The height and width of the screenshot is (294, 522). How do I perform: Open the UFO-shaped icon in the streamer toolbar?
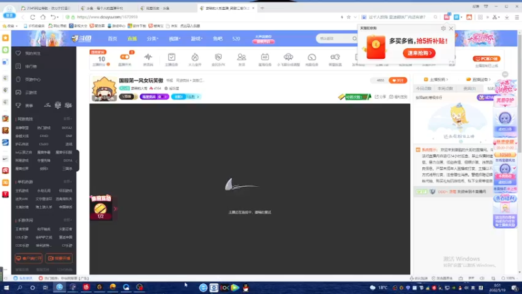(288, 57)
